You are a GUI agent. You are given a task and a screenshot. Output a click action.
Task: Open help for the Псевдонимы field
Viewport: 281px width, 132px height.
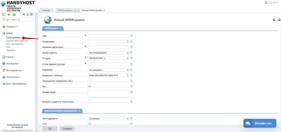click(131, 41)
